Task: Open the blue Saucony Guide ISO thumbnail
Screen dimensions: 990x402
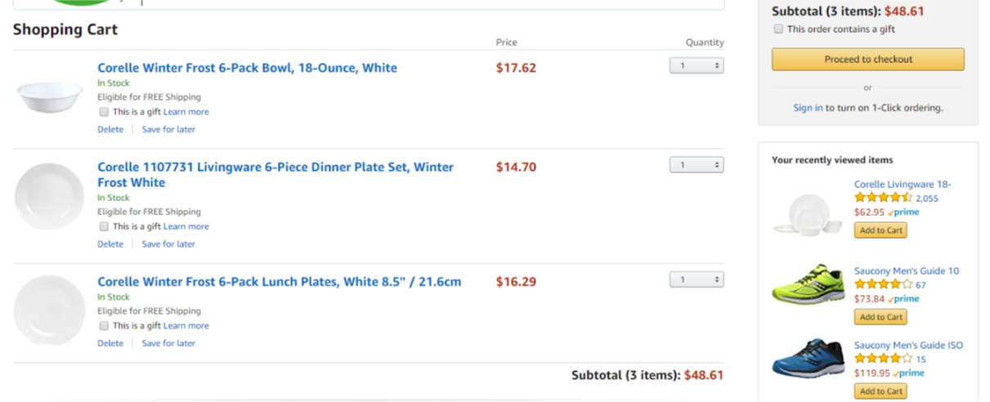Action: point(809,358)
